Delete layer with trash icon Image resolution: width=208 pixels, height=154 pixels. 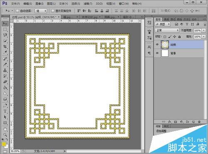tap(199, 122)
